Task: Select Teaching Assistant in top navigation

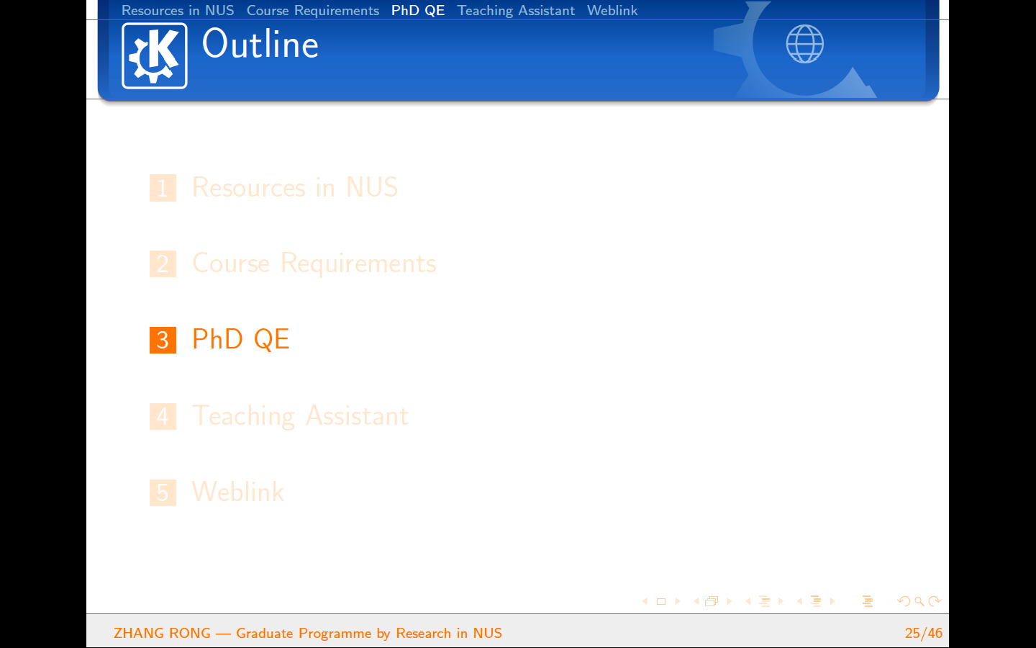Action: pos(516,10)
